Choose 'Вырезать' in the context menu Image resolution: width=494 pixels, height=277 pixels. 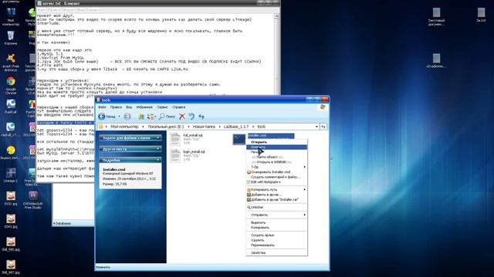(276, 222)
